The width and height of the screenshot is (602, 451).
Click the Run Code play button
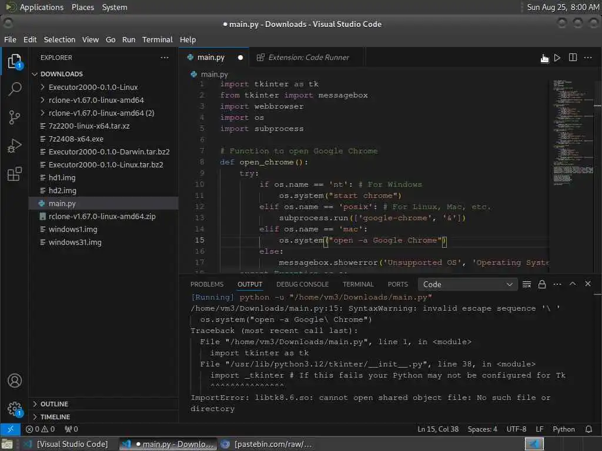[x=557, y=58]
